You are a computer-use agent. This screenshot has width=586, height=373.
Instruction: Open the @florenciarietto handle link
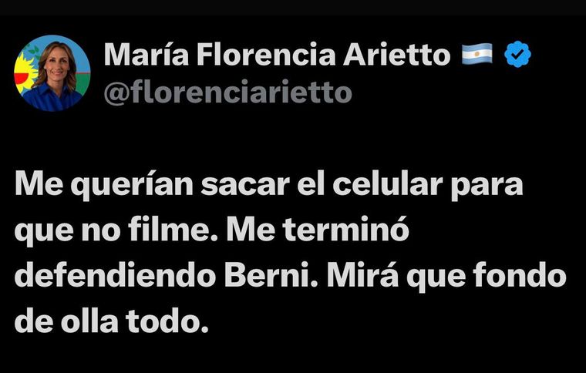228,92
